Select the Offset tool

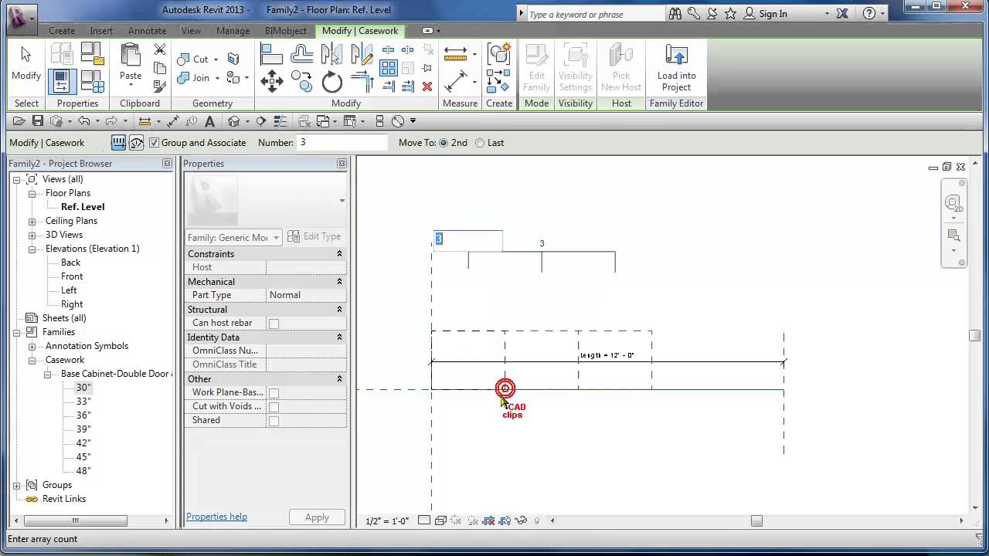(x=302, y=54)
